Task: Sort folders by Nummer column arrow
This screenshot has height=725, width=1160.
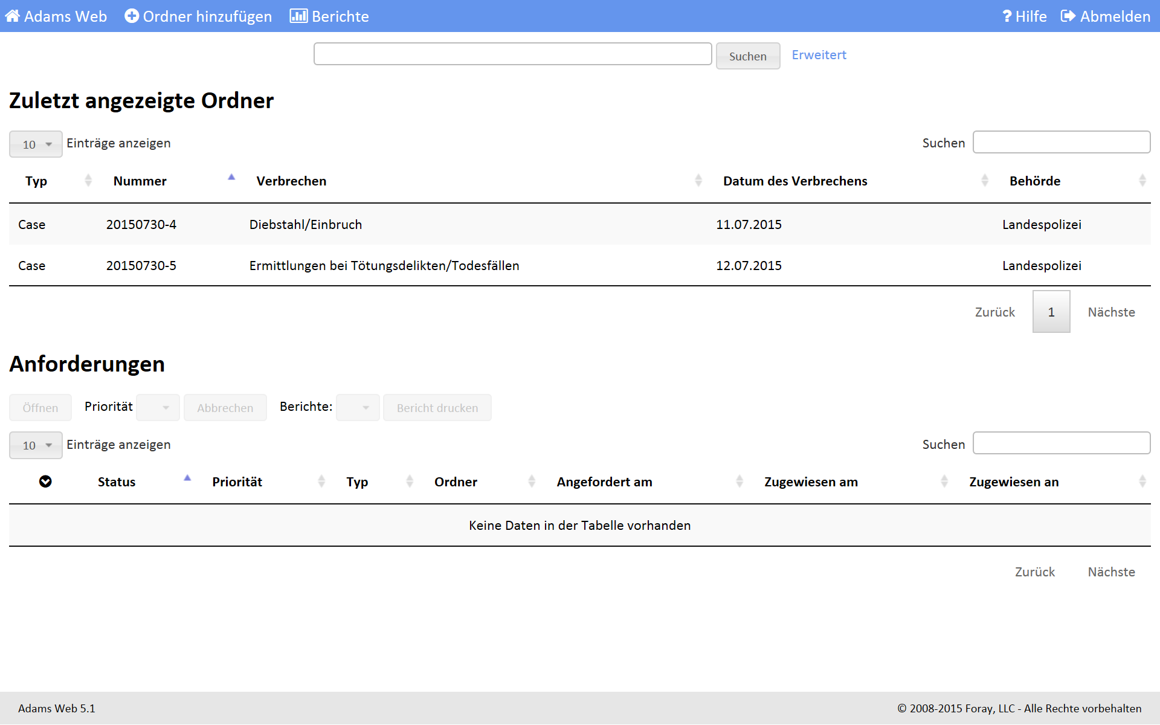Action: [x=231, y=178]
